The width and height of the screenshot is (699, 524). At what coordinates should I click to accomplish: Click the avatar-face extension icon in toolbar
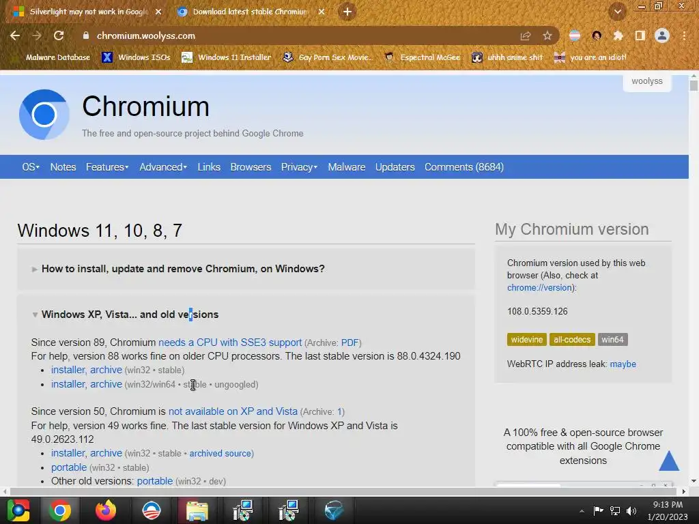click(597, 35)
